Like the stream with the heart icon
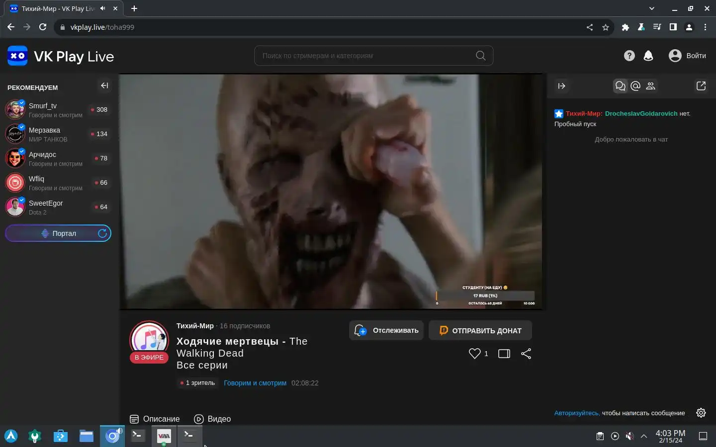 [475, 354]
